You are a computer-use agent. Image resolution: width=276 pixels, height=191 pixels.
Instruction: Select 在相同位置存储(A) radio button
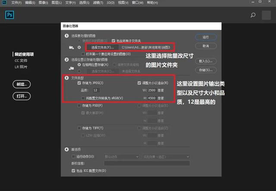click(x=79, y=65)
